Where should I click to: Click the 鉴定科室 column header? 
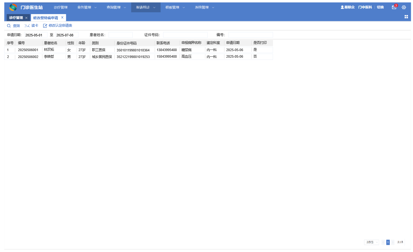pyautogui.click(x=213, y=43)
